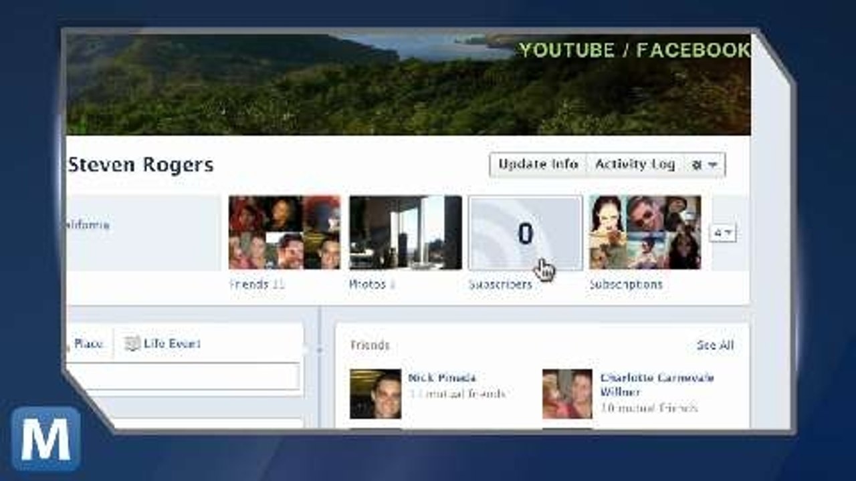Click the Friends label link
Image resolution: width=856 pixels, height=481 pixels.
[249, 285]
